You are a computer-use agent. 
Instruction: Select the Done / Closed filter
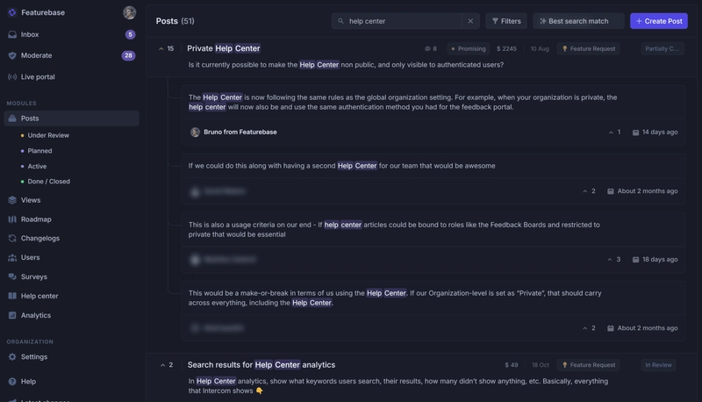(x=48, y=182)
